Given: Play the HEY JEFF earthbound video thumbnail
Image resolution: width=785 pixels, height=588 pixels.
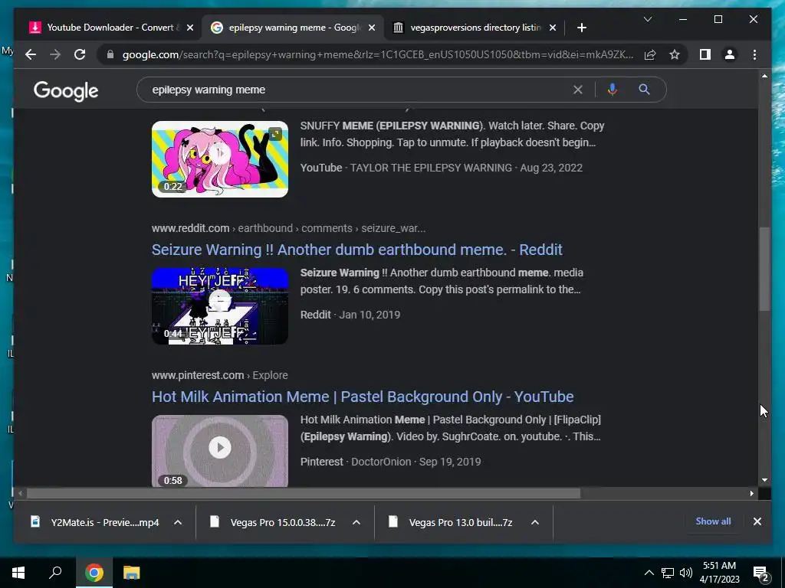Looking at the screenshot, I should [x=220, y=306].
